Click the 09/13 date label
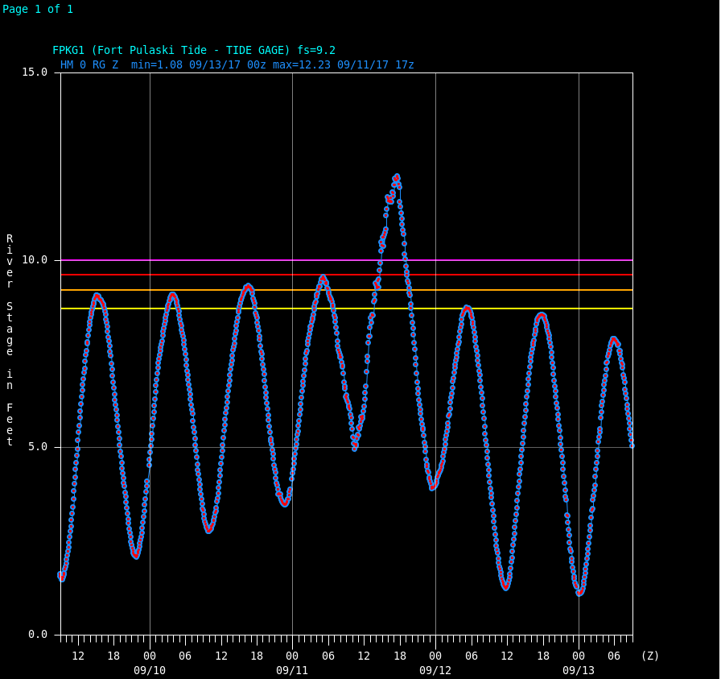 click(x=579, y=670)
